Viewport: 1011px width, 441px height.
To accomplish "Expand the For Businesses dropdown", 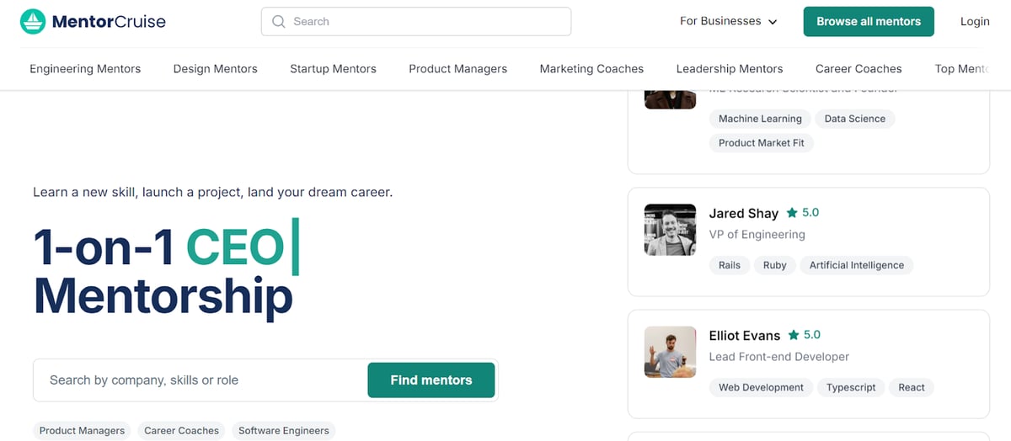I will (x=728, y=22).
